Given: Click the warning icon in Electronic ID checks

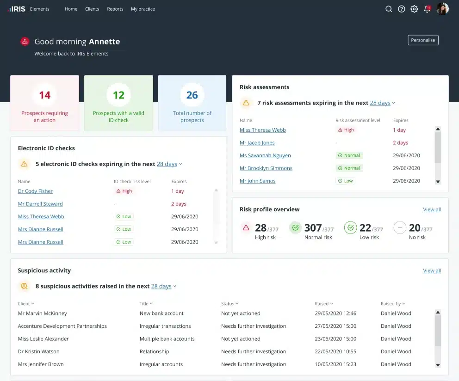Looking at the screenshot, I should (x=24, y=164).
